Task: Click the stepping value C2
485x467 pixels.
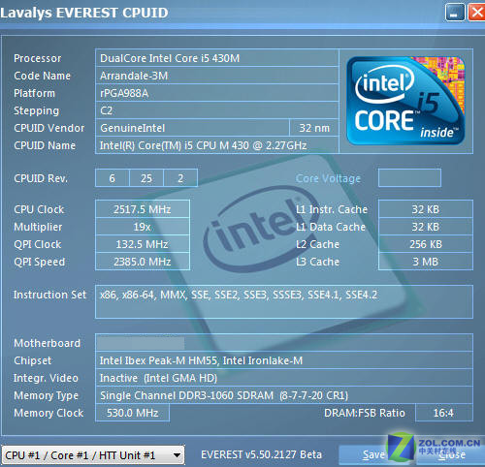Action: (216, 110)
